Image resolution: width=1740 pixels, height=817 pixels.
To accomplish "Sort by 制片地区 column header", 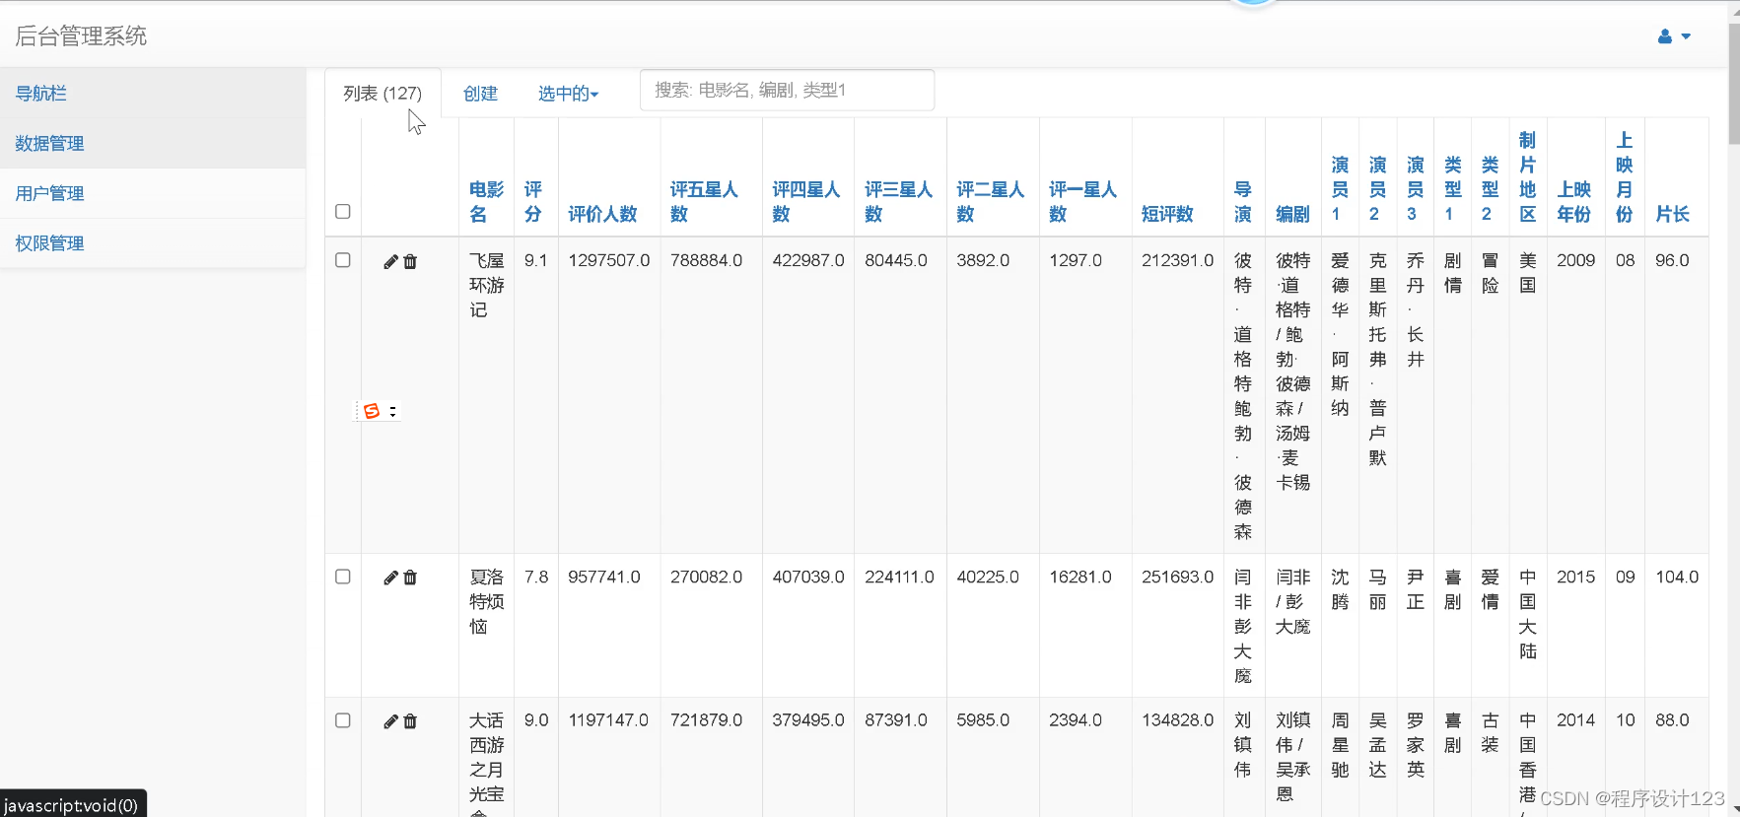I will [1527, 177].
